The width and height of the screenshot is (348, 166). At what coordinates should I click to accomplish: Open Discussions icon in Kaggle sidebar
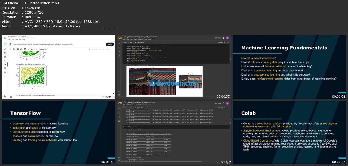pos(5,68)
